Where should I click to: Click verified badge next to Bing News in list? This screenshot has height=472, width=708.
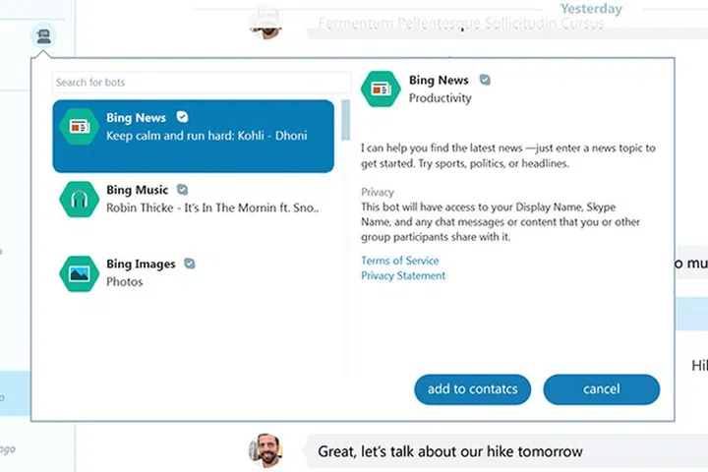(x=182, y=117)
